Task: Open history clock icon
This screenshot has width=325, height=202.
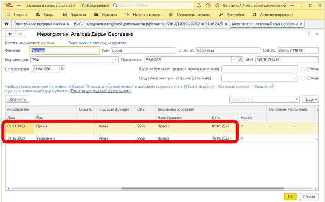Action: point(208,6)
